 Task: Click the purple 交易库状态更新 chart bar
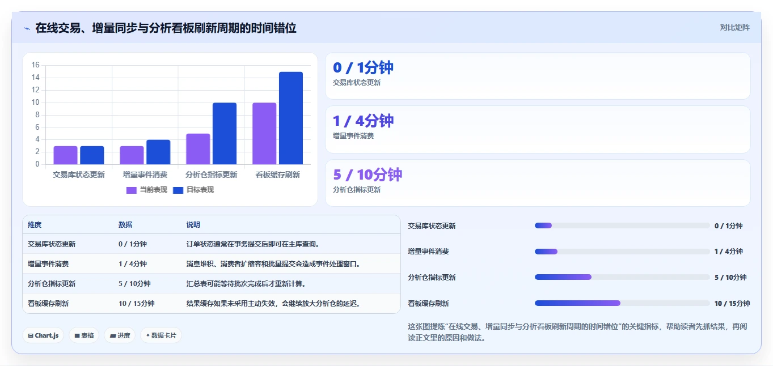(x=65, y=155)
